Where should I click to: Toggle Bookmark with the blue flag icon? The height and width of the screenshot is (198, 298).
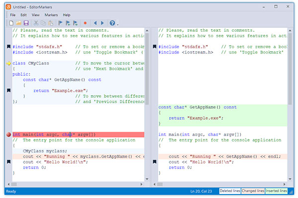(61, 23)
